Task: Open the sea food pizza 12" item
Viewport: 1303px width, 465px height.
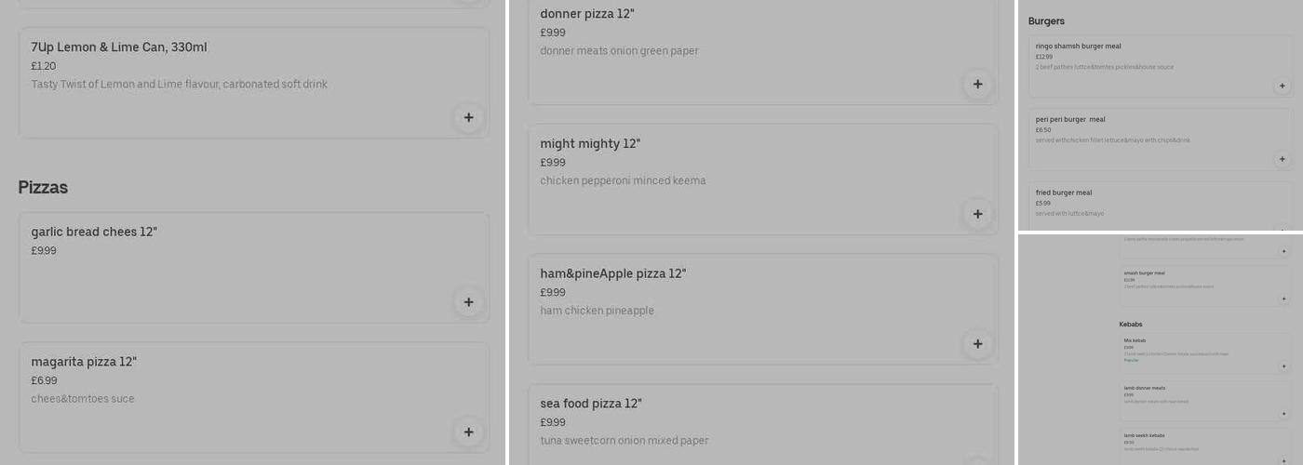Action: pos(591,404)
